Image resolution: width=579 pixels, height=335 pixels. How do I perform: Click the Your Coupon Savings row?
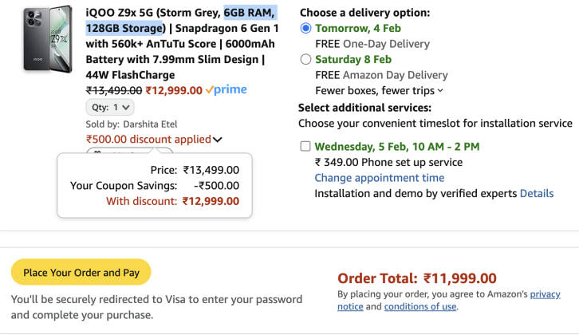(x=155, y=185)
